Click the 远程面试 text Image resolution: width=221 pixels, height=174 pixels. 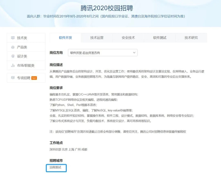click(x=55, y=167)
